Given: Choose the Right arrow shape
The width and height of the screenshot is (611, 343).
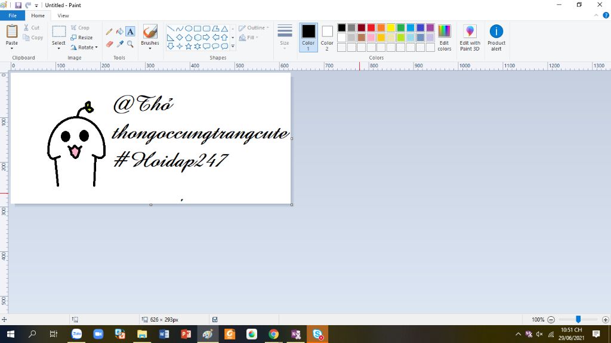Looking at the screenshot, I should click(x=206, y=38).
